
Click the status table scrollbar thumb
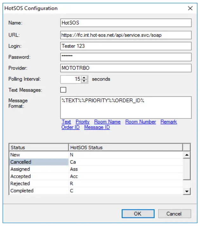tap(187, 169)
